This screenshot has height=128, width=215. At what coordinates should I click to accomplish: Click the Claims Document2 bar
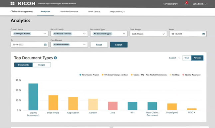click(x=33, y=97)
